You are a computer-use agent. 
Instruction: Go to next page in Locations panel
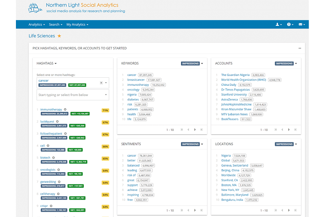(289, 210)
